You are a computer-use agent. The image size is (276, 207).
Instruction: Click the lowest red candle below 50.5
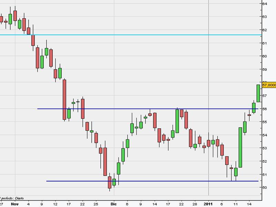pos(109,183)
